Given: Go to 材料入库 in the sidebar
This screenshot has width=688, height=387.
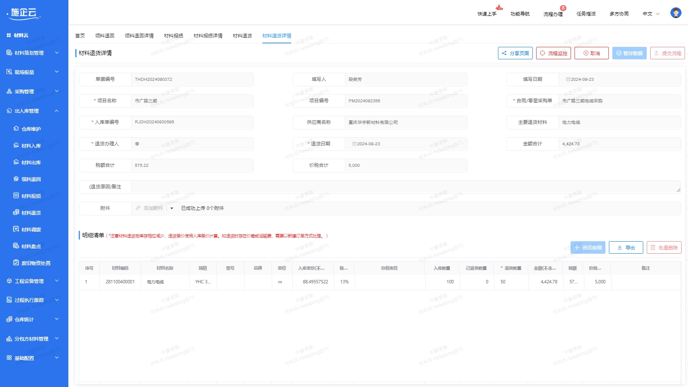Looking at the screenshot, I should pyautogui.click(x=31, y=146).
